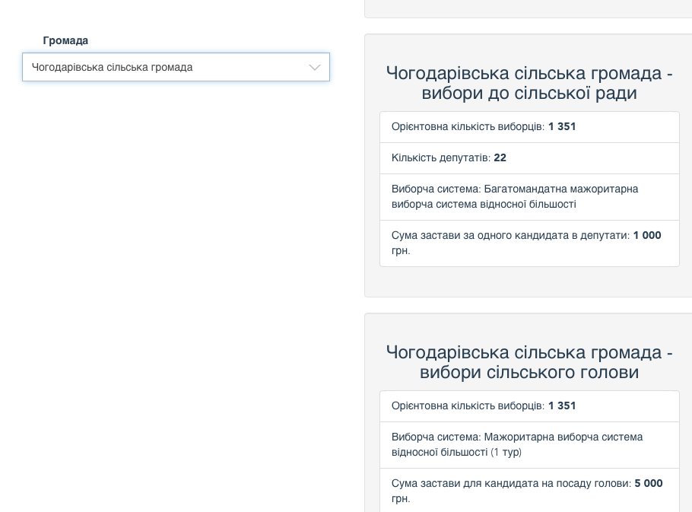Click the bold 1 351 in the сільської ради card

coord(562,127)
